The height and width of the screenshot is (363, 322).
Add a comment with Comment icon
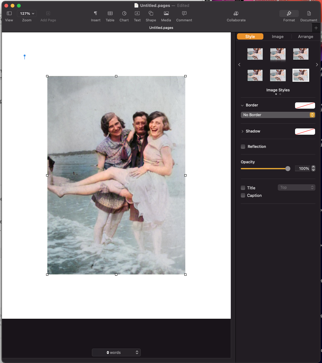[x=184, y=14]
